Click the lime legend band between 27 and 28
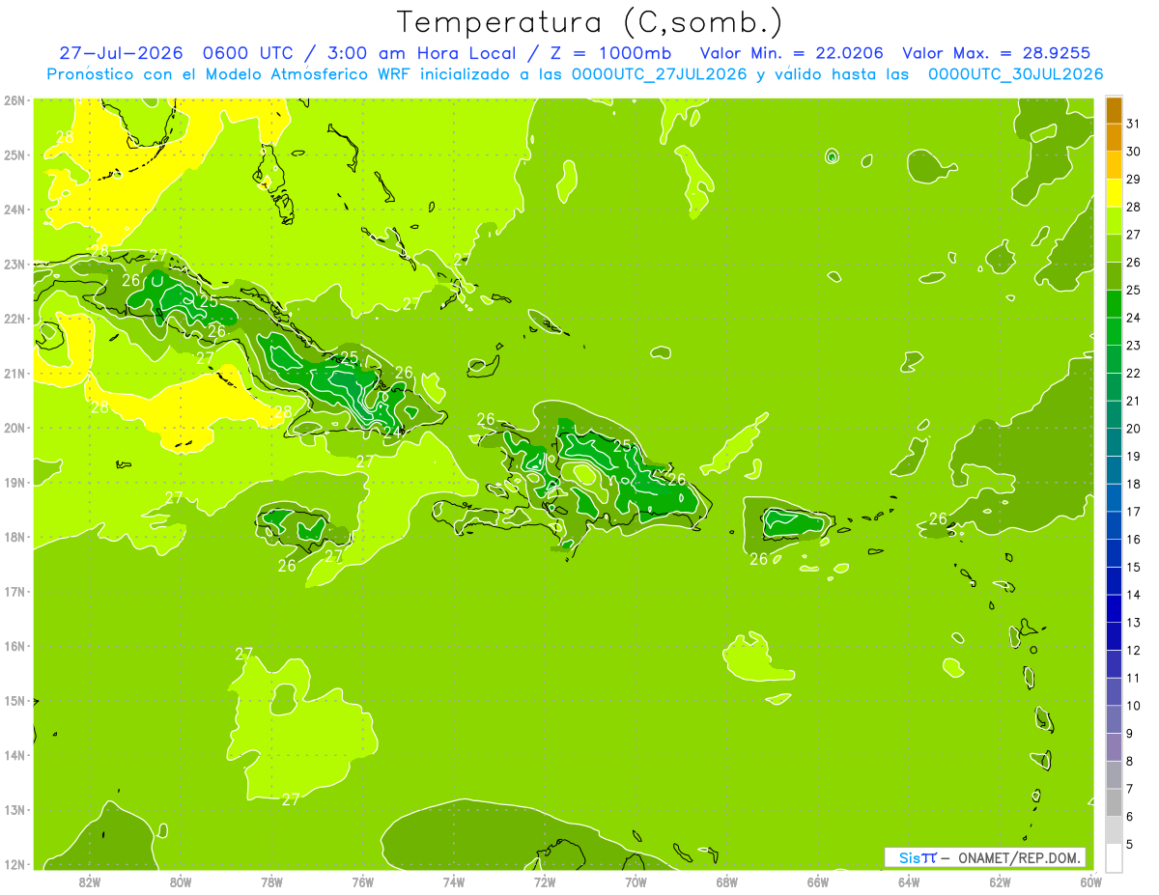1159x895 pixels. tap(1115, 221)
